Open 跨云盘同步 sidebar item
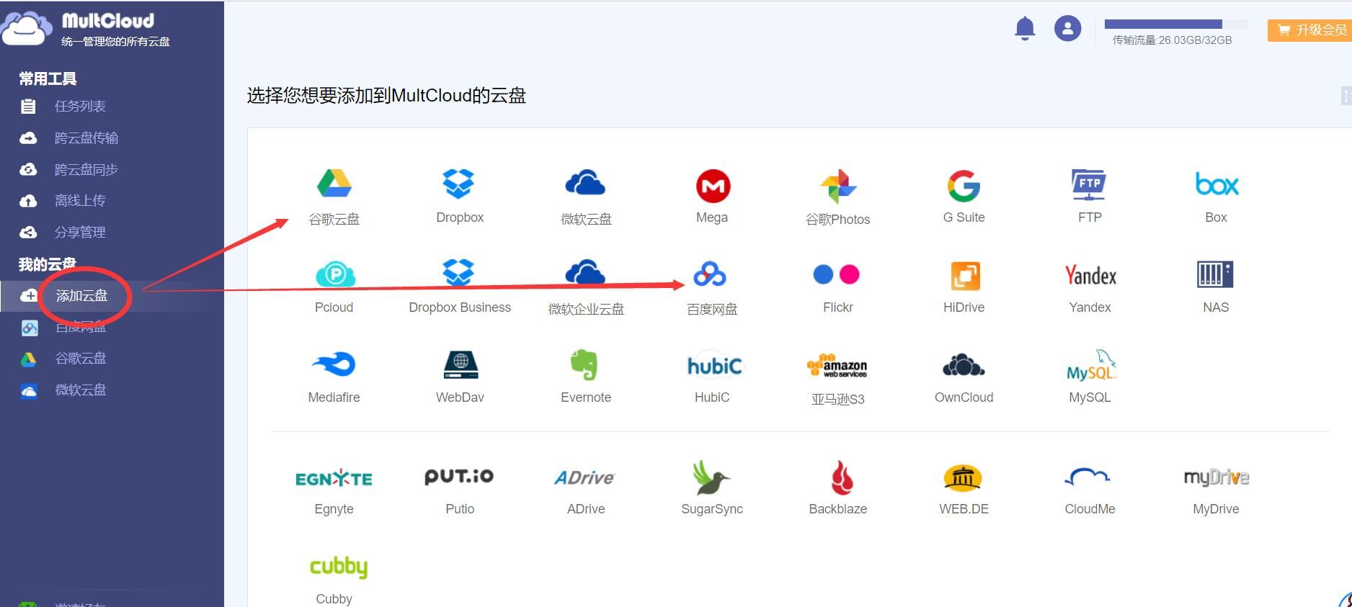The height and width of the screenshot is (607, 1352). [86, 170]
